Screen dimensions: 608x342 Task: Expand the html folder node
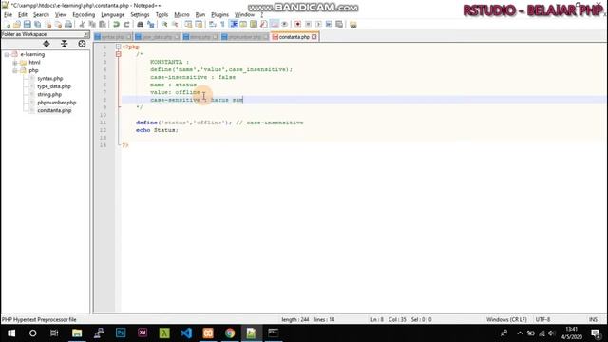[x=15, y=63]
